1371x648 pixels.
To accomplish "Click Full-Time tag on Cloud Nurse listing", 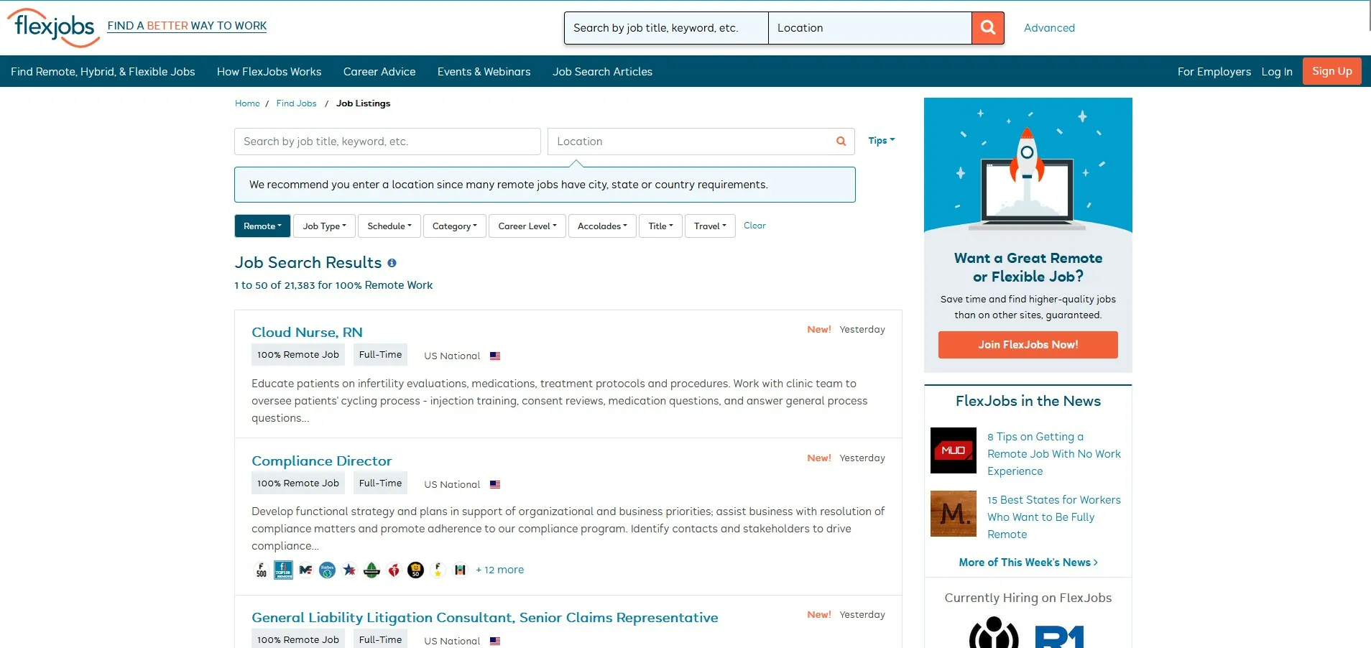I will point(381,355).
